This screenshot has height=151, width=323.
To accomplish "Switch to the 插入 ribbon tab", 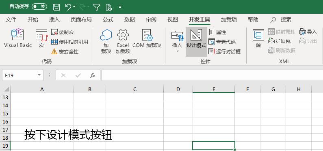I will tap(54, 19).
